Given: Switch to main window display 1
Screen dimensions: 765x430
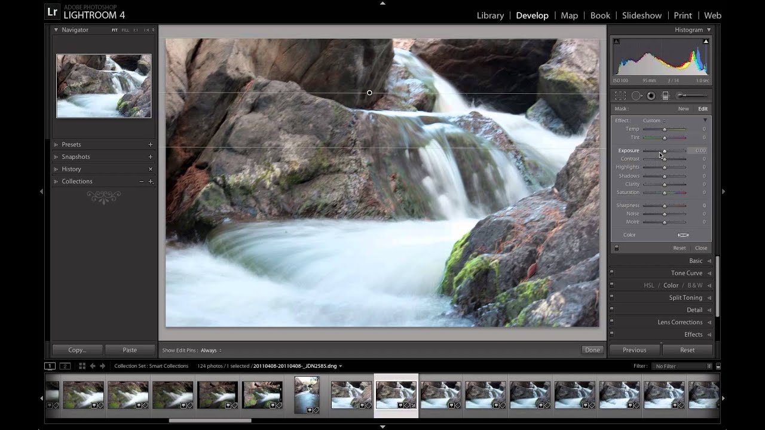Looking at the screenshot, I should pyautogui.click(x=50, y=366).
